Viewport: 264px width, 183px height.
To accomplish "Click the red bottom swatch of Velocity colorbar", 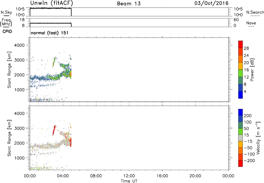I will (x=241, y=164).
